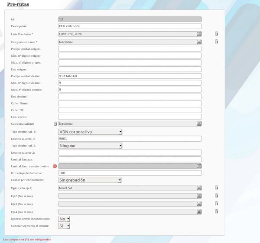The image size is (260, 243).
Task: Click the database icon beside Eje4
Action: [216, 211]
